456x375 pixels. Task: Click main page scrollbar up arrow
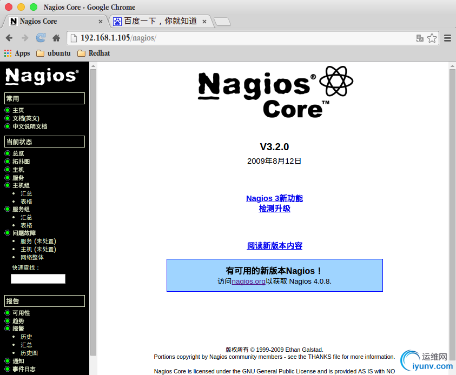tap(452, 66)
